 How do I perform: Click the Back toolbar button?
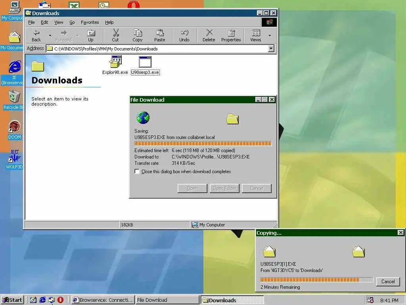coord(36,35)
